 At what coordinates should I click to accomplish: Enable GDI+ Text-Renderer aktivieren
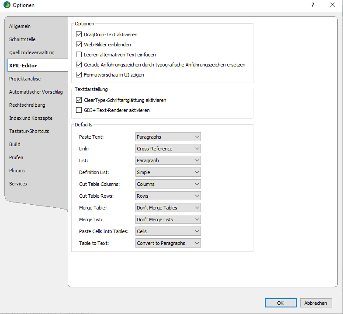[79, 110]
